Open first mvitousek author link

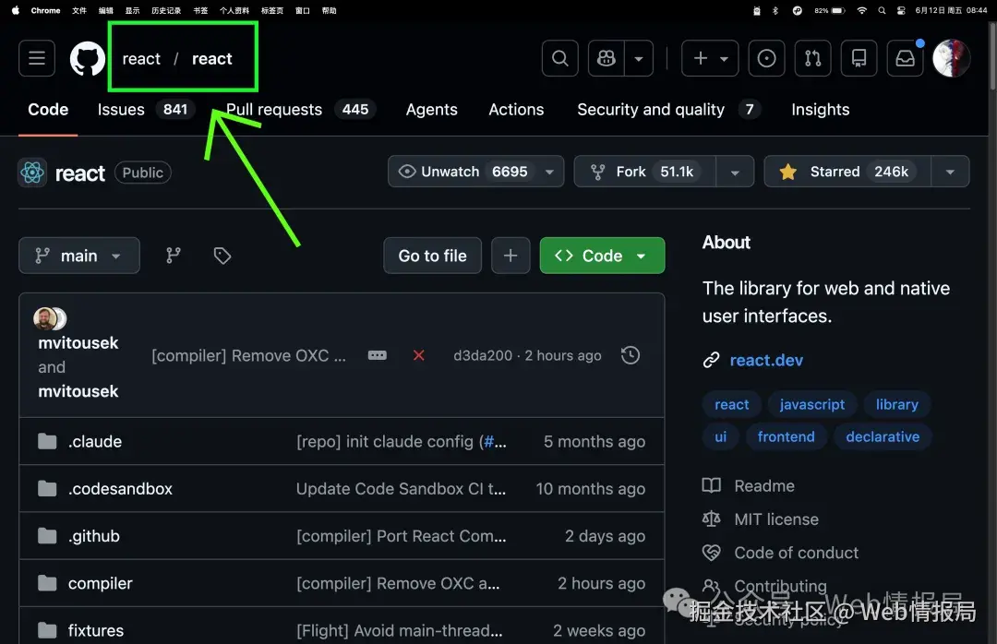(x=78, y=342)
